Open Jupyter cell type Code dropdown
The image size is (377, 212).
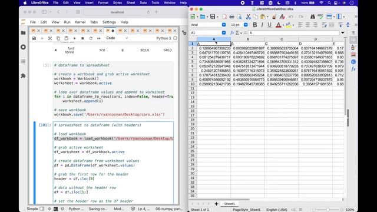pyautogui.click(x=117, y=38)
